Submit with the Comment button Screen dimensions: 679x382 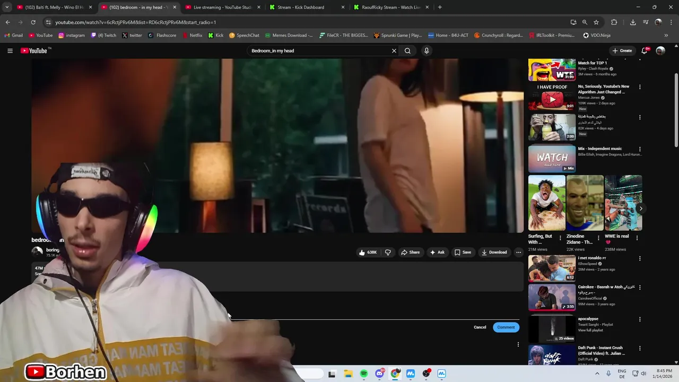point(506,327)
